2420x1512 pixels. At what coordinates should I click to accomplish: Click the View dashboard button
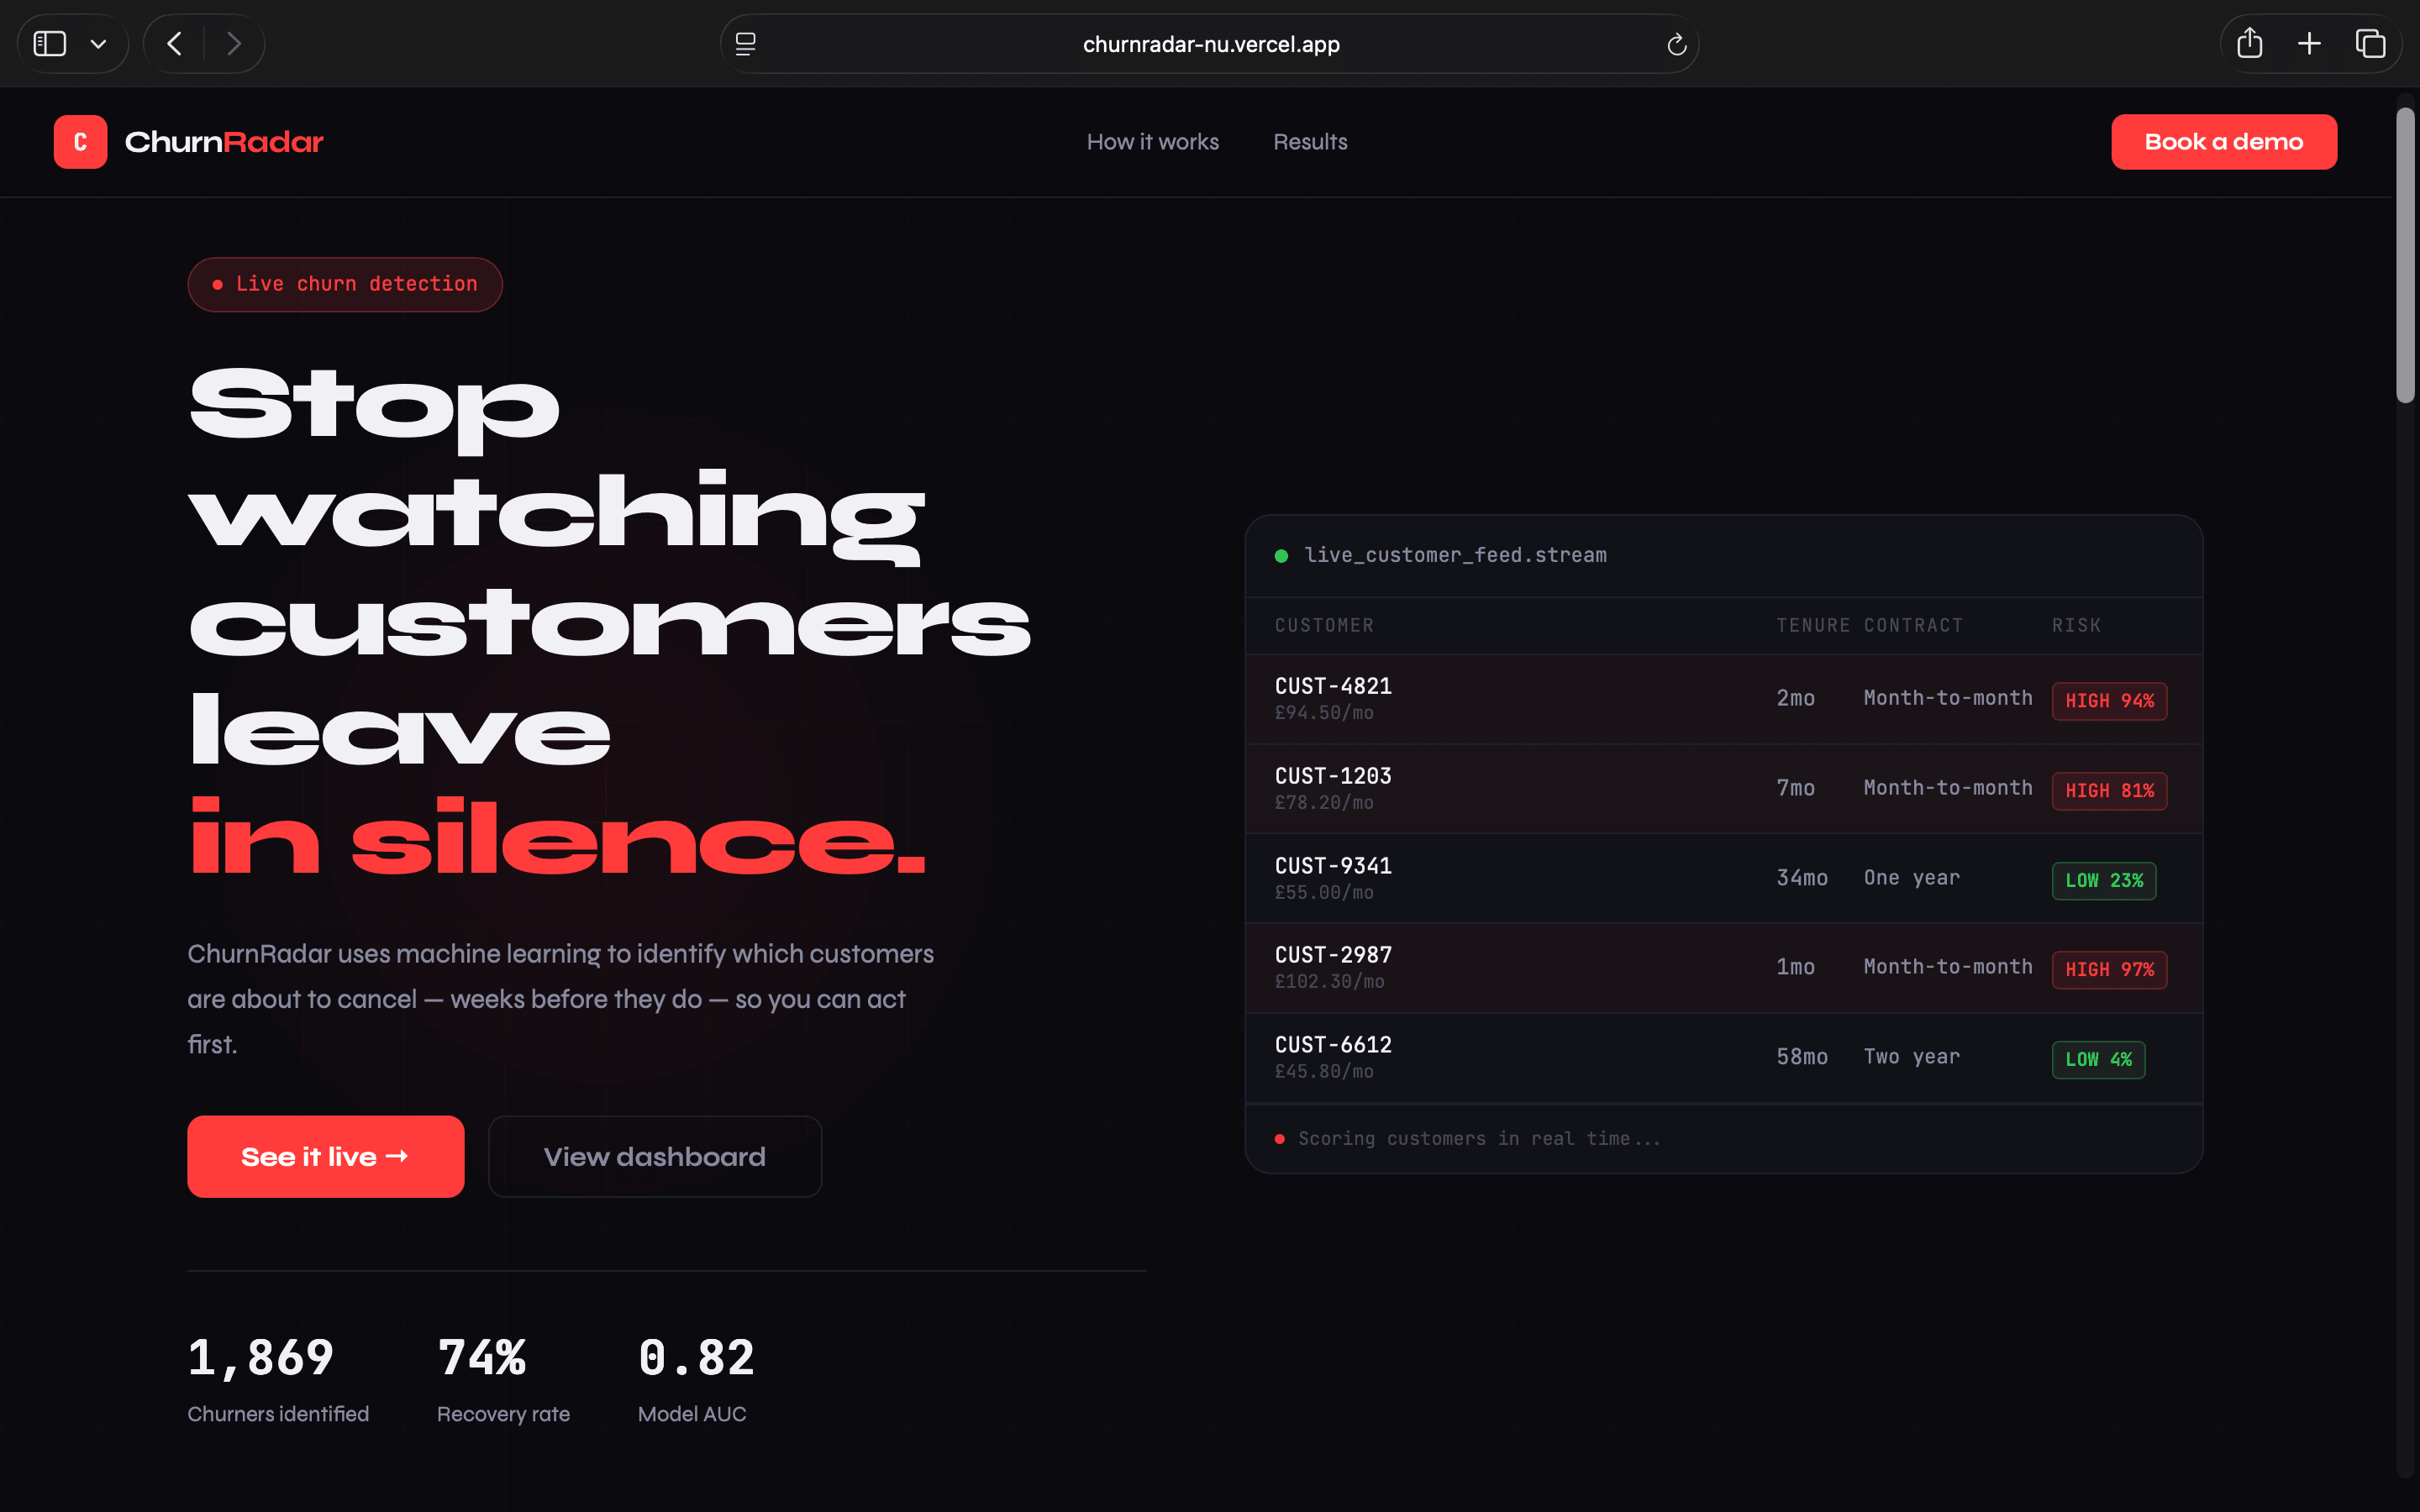click(x=655, y=1156)
